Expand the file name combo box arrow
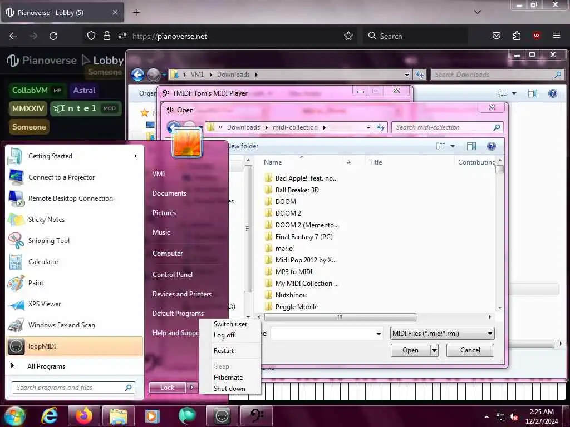The width and height of the screenshot is (570, 427). (x=379, y=334)
